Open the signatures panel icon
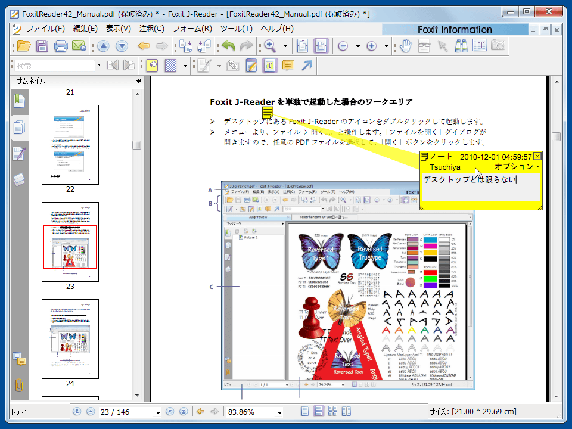Image resolution: width=572 pixels, height=429 pixels. click(x=19, y=154)
